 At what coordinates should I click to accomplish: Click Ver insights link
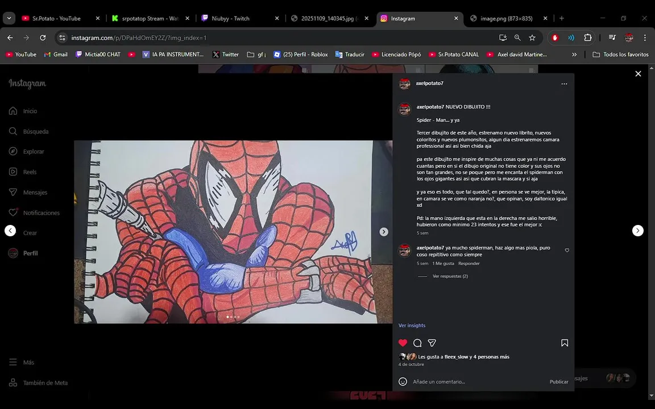point(412,325)
